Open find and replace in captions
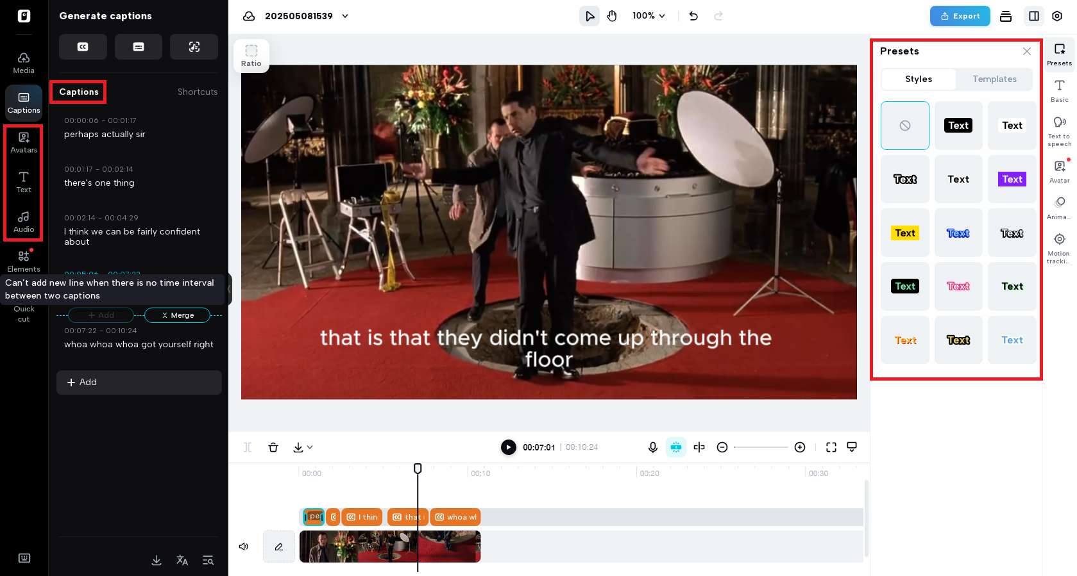This screenshot has height=576, width=1077. [x=208, y=560]
